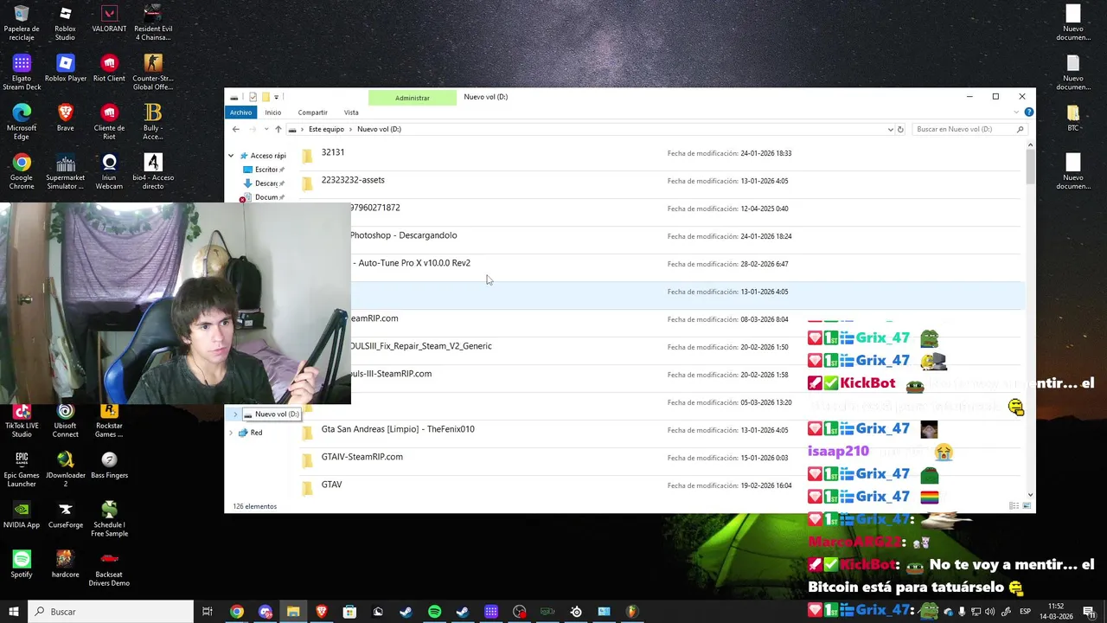This screenshot has height=623, width=1107.
Task: Select the Roblox Player desktop icon
Action: (65, 68)
